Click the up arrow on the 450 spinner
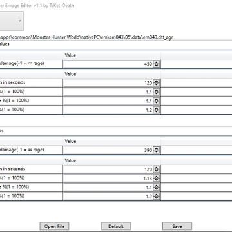 coord(157,63)
